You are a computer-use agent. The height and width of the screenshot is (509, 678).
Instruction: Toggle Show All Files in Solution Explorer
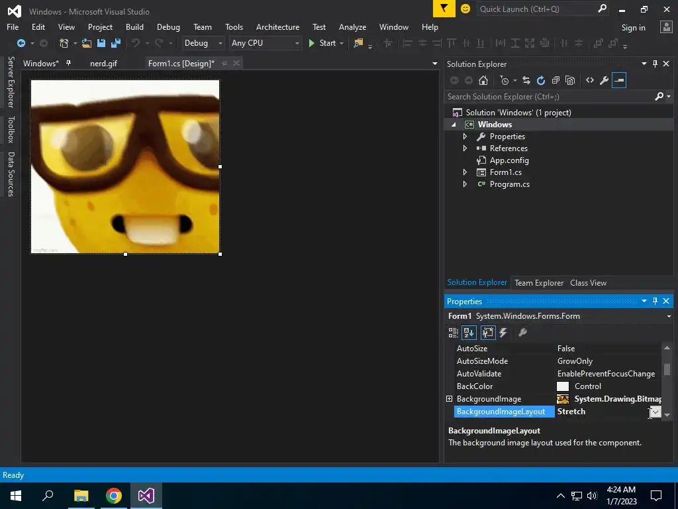(x=570, y=80)
